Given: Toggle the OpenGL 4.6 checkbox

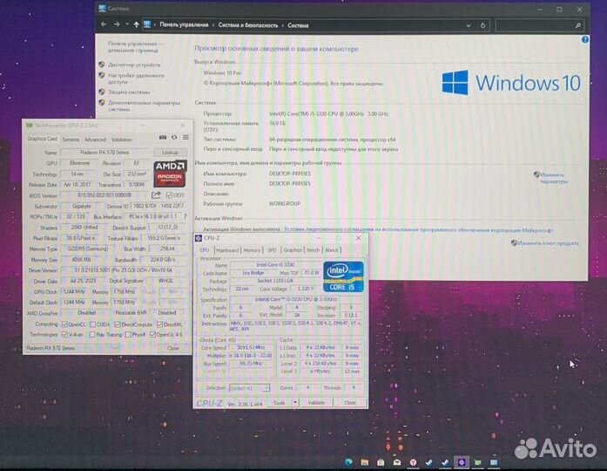Looking at the screenshot, I should (x=152, y=334).
